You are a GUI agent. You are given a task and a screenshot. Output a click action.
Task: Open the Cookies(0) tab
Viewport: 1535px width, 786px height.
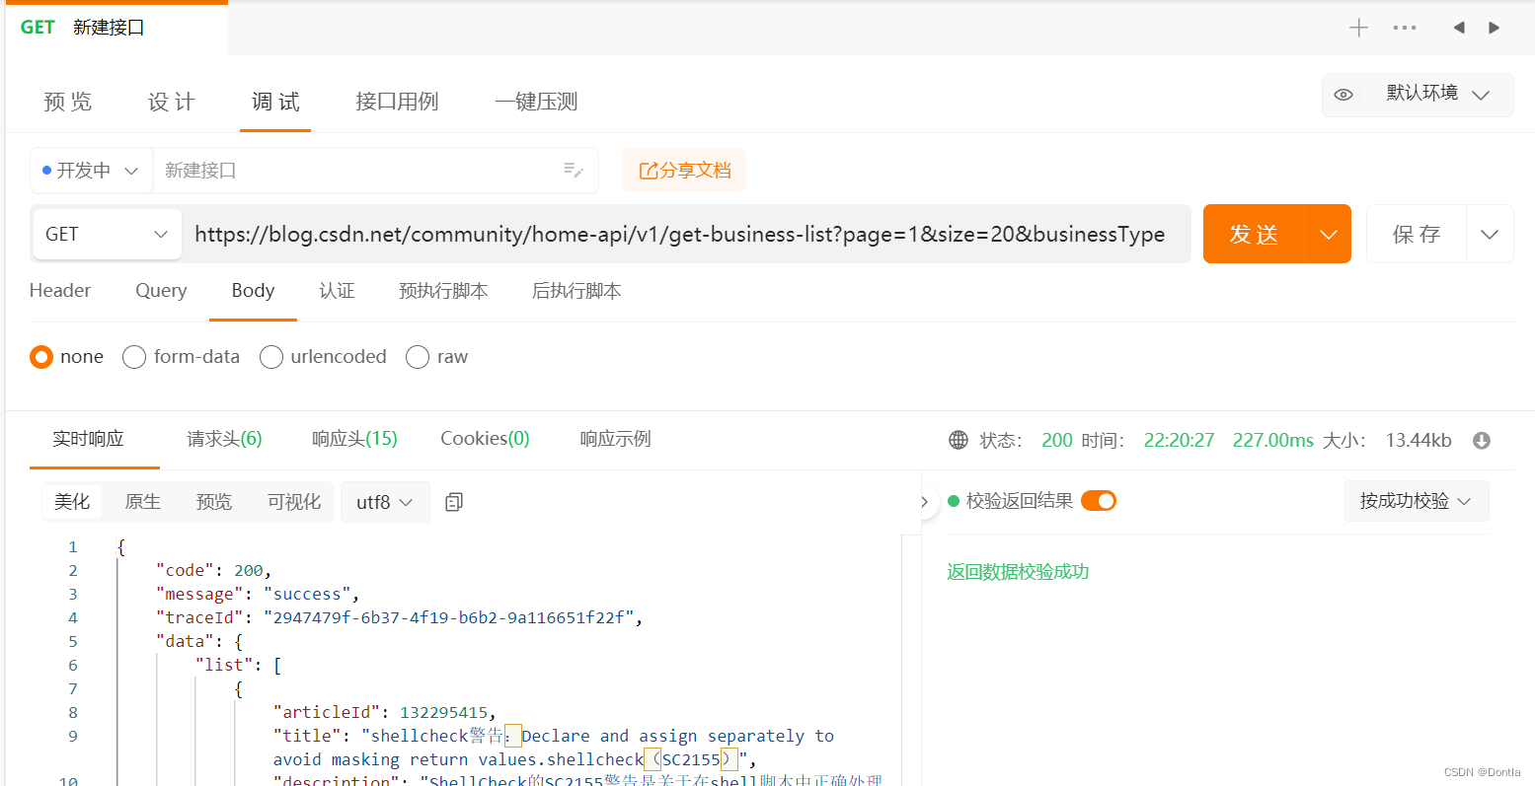[485, 439]
